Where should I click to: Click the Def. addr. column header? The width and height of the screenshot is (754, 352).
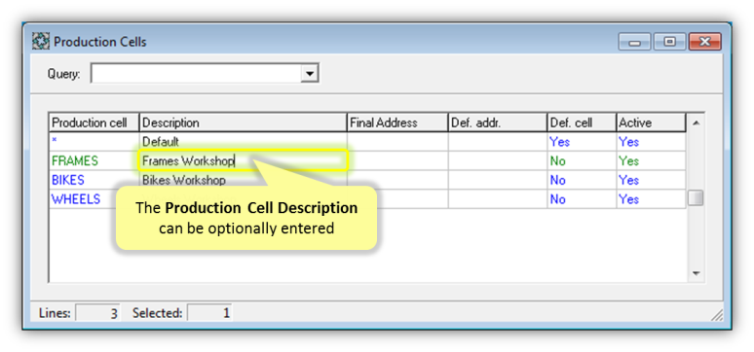click(x=498, y=123)
